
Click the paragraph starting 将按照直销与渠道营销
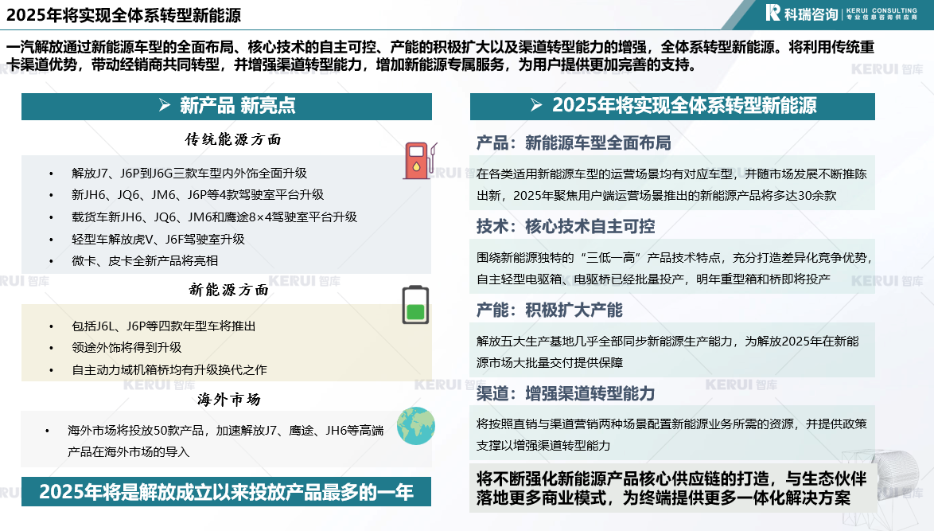(x=672, y=435)
